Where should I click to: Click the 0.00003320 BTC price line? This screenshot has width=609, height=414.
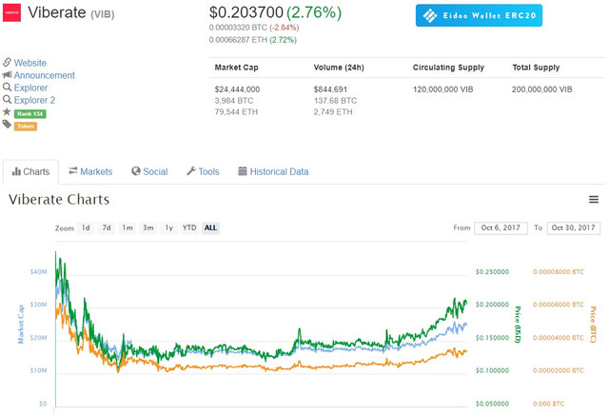pos(254,28)
